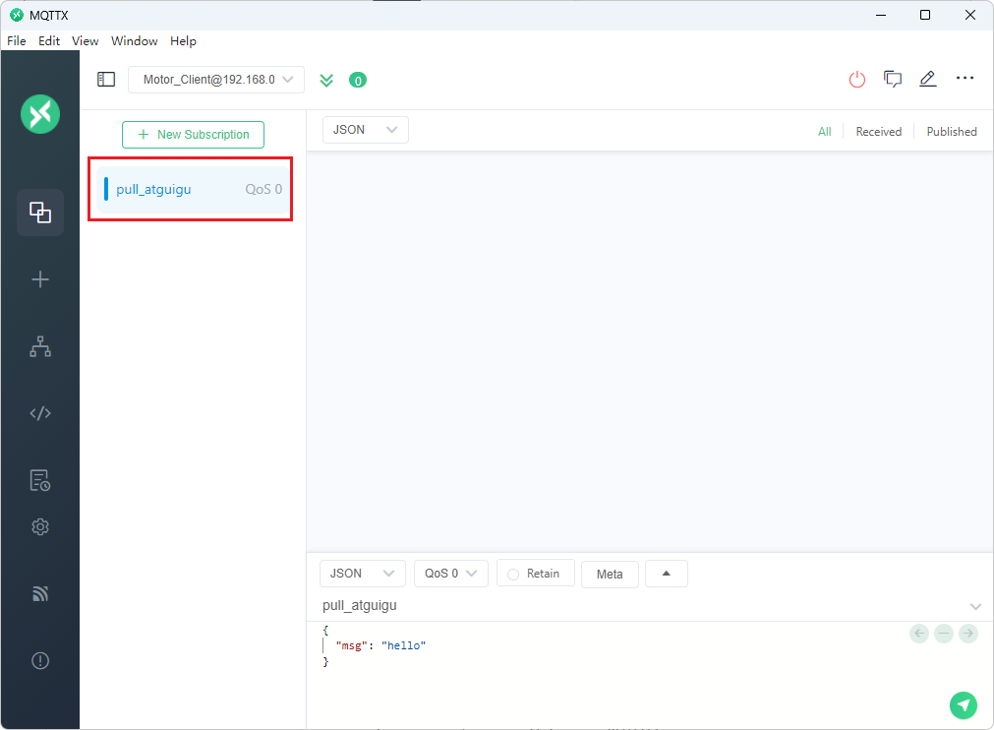Viewport: 994px width, 730px height.
Task: Open new window chat icon
Action: pyautogui.click(x=892, y=80)
